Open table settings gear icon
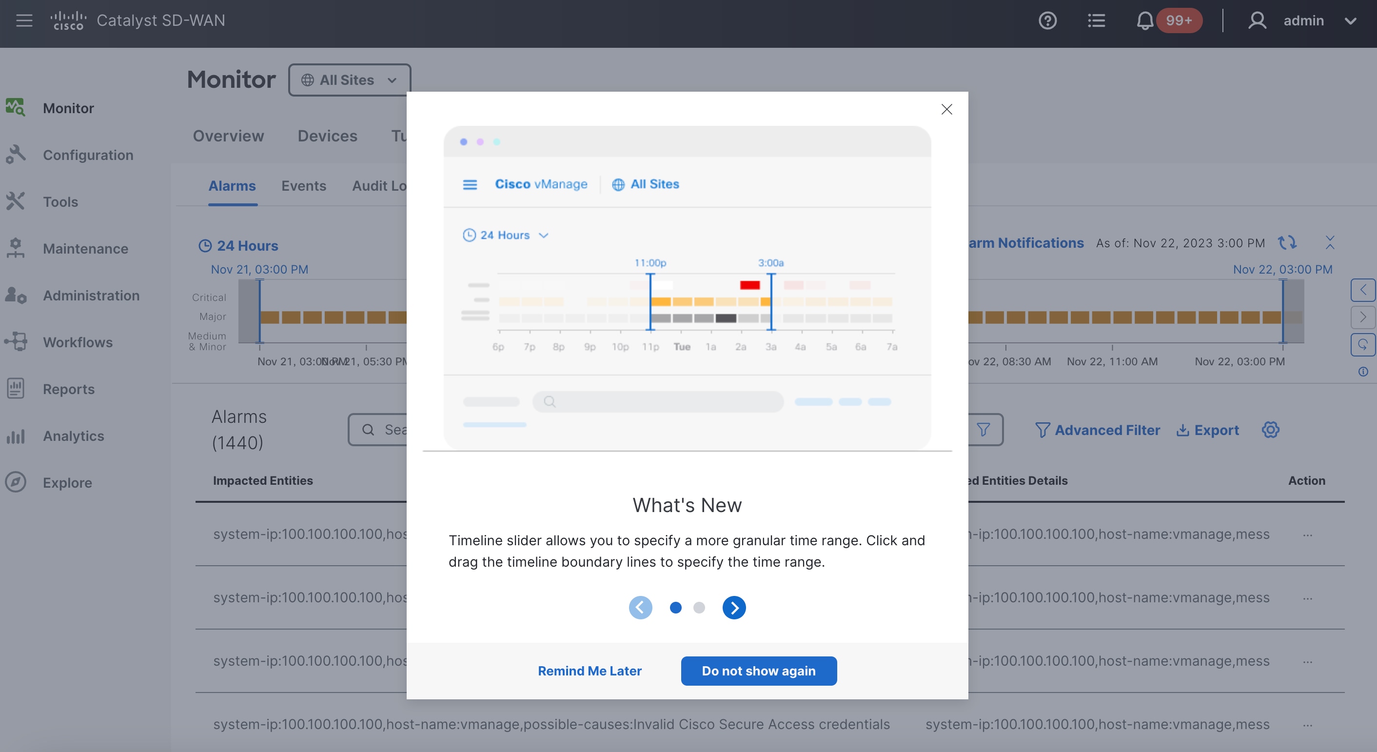Screen dimensions: 1377x752 pyautogui.click(x=1271, y=430)
